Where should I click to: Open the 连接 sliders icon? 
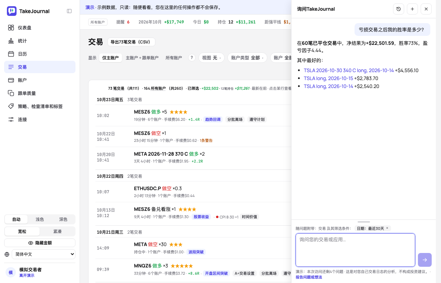pos(11,119)
